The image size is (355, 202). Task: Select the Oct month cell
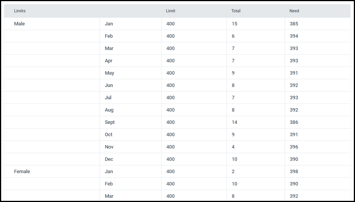click(x=130, y=135)
